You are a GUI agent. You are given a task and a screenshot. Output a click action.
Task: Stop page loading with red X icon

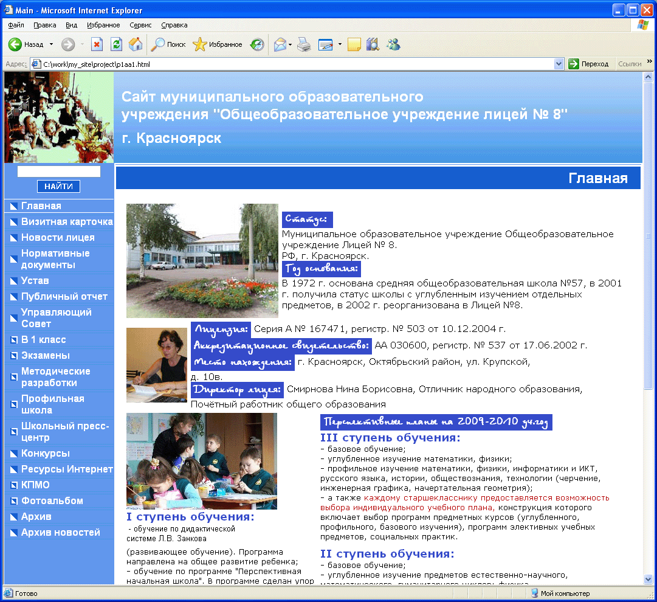[97, 44]
